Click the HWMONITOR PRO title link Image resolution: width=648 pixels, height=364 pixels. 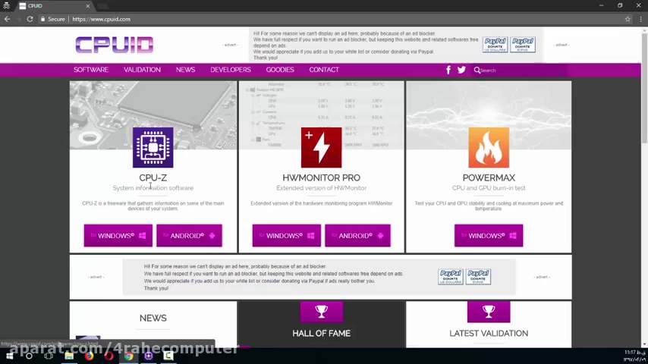(321, 177)
